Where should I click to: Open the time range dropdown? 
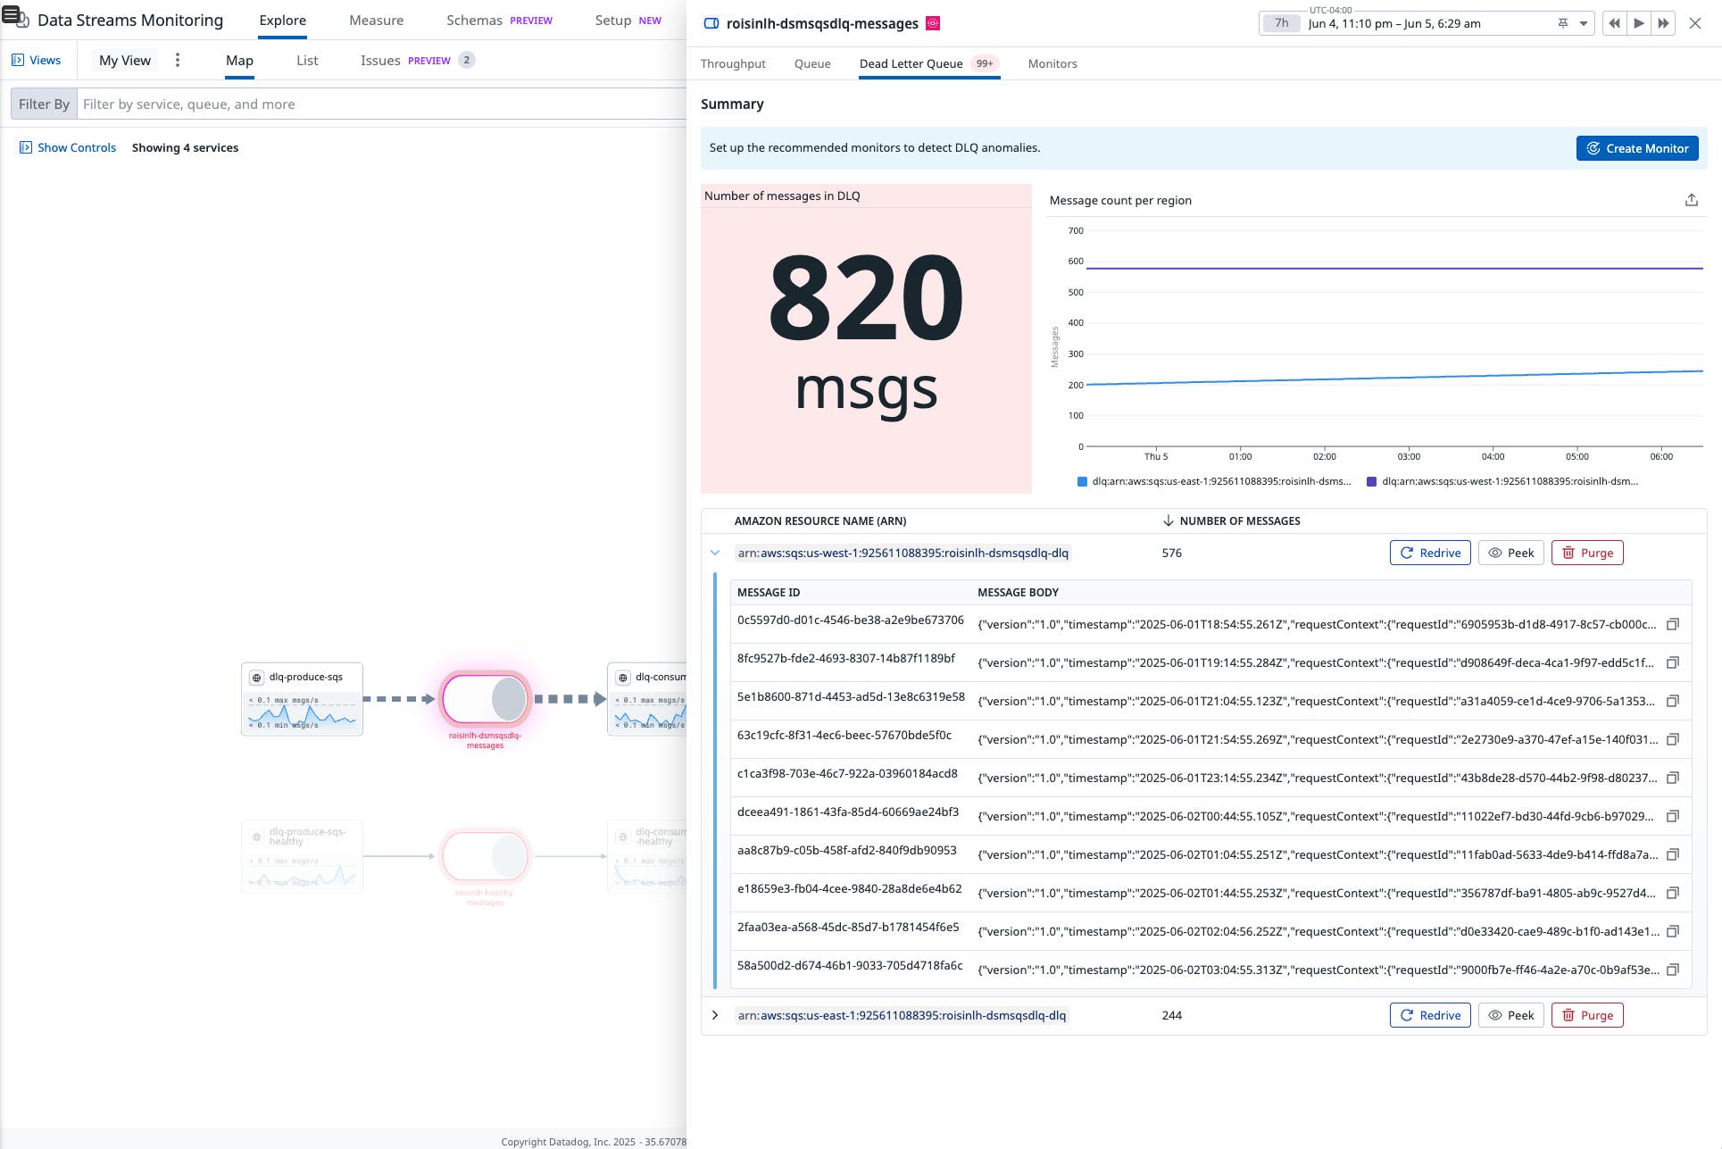pyautogui.click(x=1583, y=23)
